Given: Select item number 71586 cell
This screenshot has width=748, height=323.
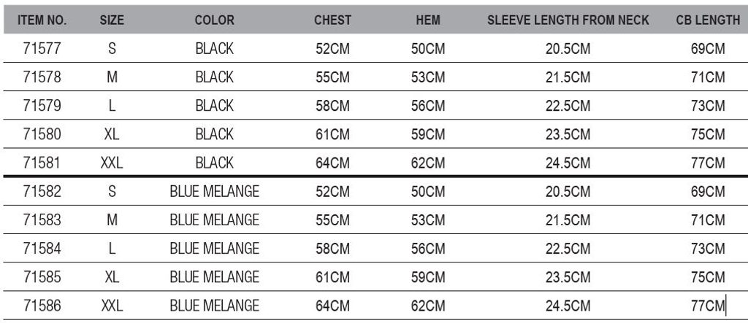Looking at the screenshot, I should 42,306.
